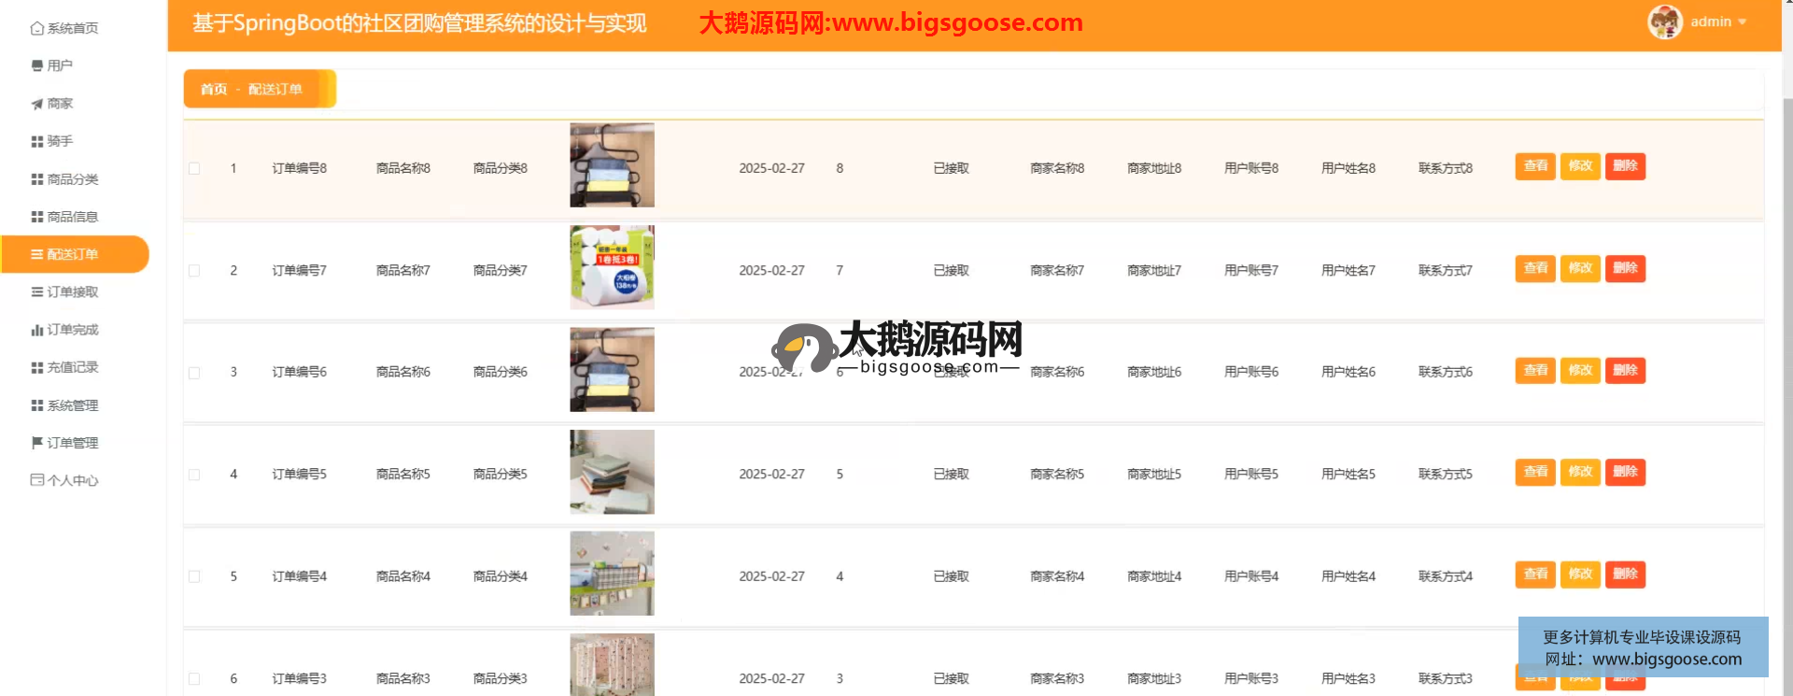The width and height of the screenshot is (1793, 696).
Task: Click the home icon beside 系统首页
Action: click(36, 28)
